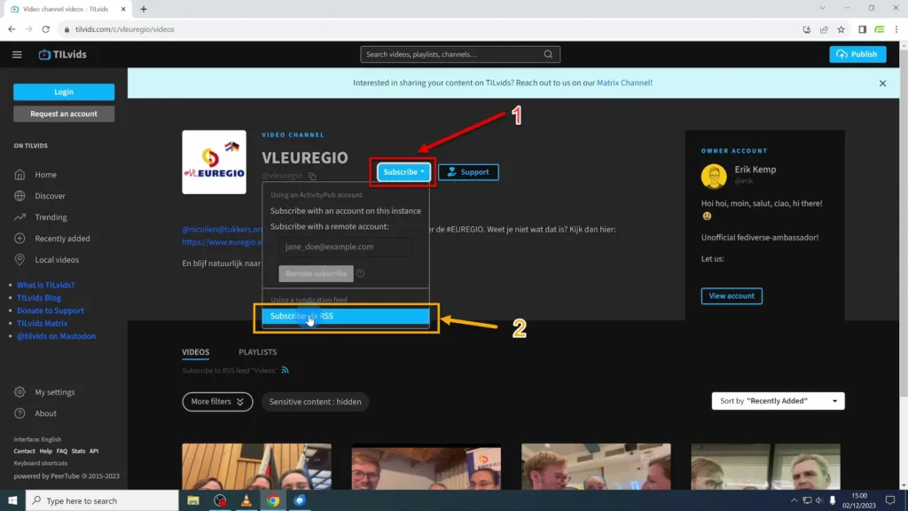
Task: Go back in browser history
Action: pos(12,29)
